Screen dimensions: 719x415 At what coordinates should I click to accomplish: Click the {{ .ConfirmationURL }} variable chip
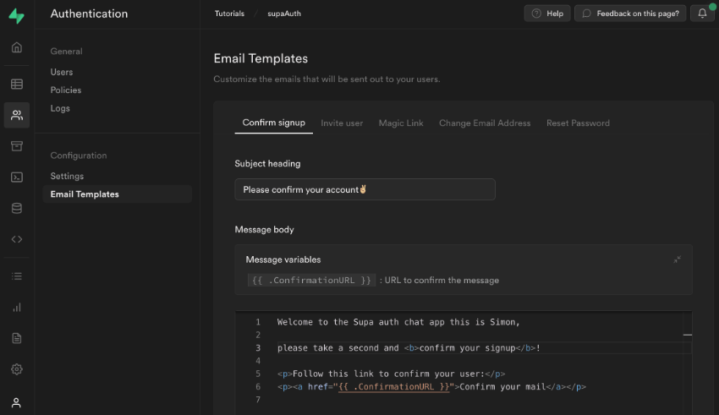pos(311,280)
